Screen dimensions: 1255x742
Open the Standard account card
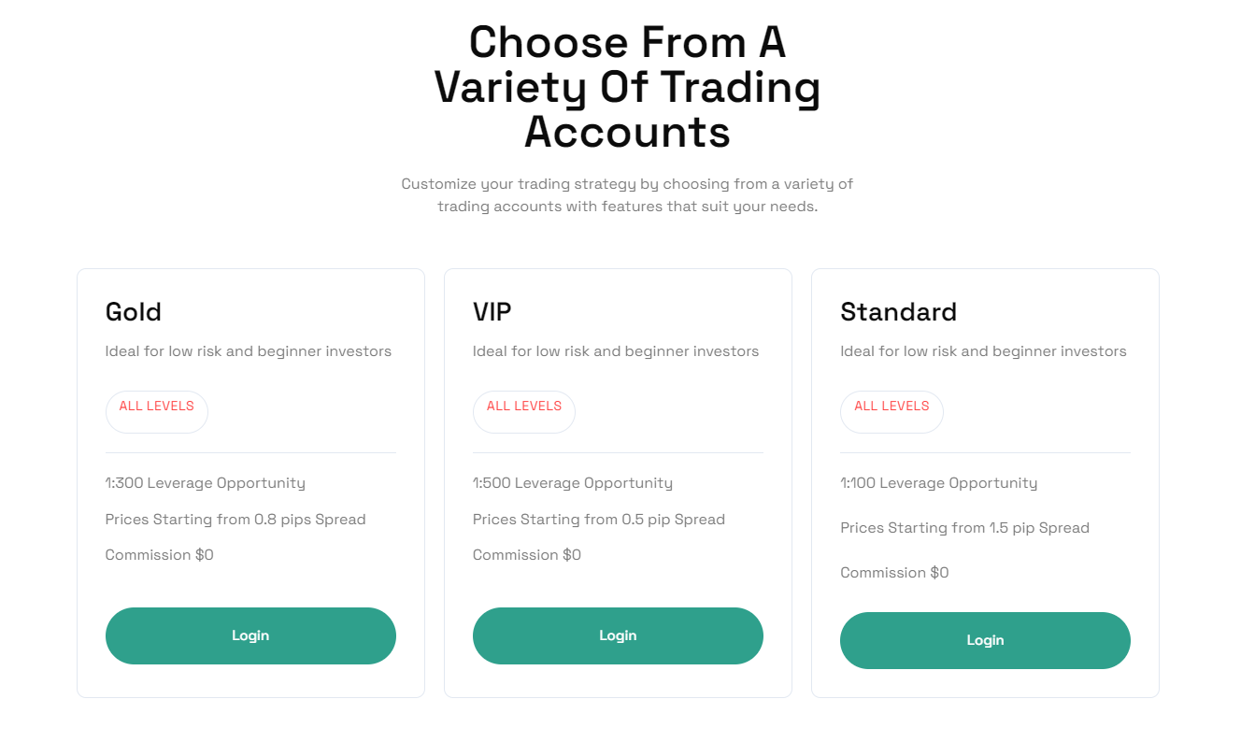coord(985,481)
